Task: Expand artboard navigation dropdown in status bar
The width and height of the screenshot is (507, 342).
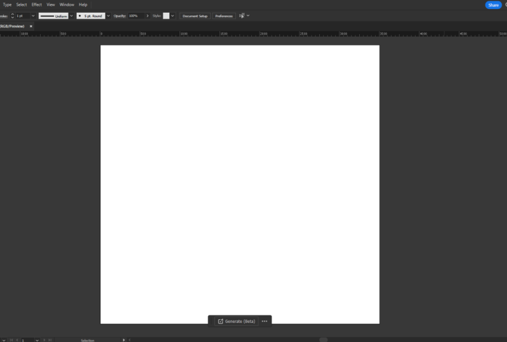Action: point(37,340)
